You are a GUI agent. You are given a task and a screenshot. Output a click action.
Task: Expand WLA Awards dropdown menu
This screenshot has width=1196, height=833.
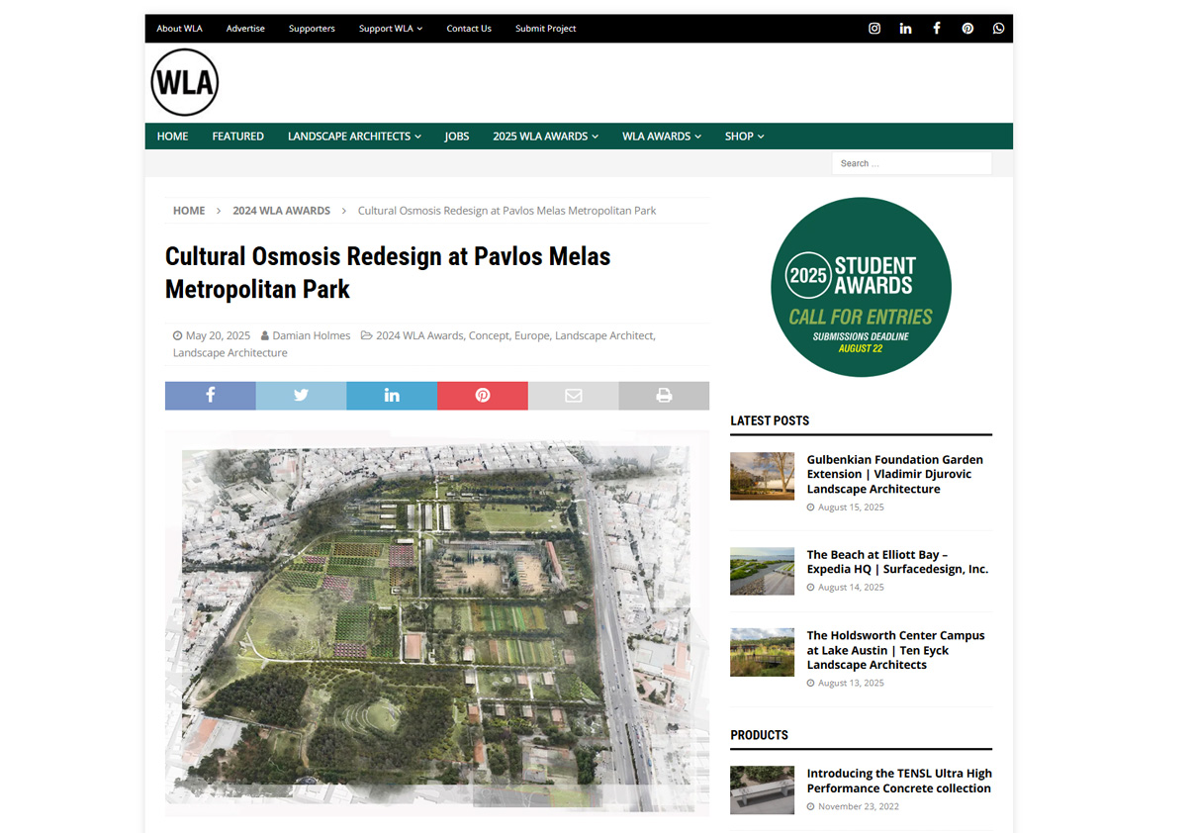pos(662,137)
